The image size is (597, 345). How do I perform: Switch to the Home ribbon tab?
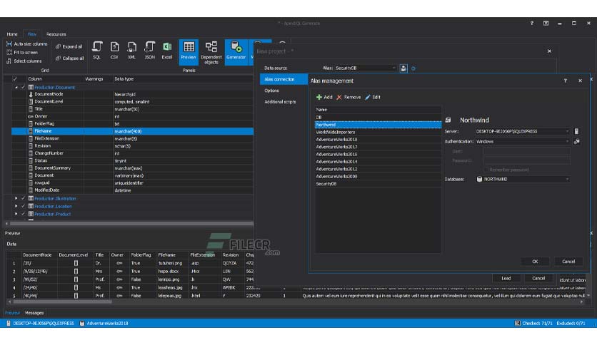[x=12, y=34]
